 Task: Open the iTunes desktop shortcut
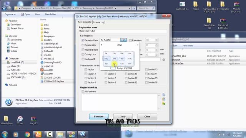pos(20,120)
